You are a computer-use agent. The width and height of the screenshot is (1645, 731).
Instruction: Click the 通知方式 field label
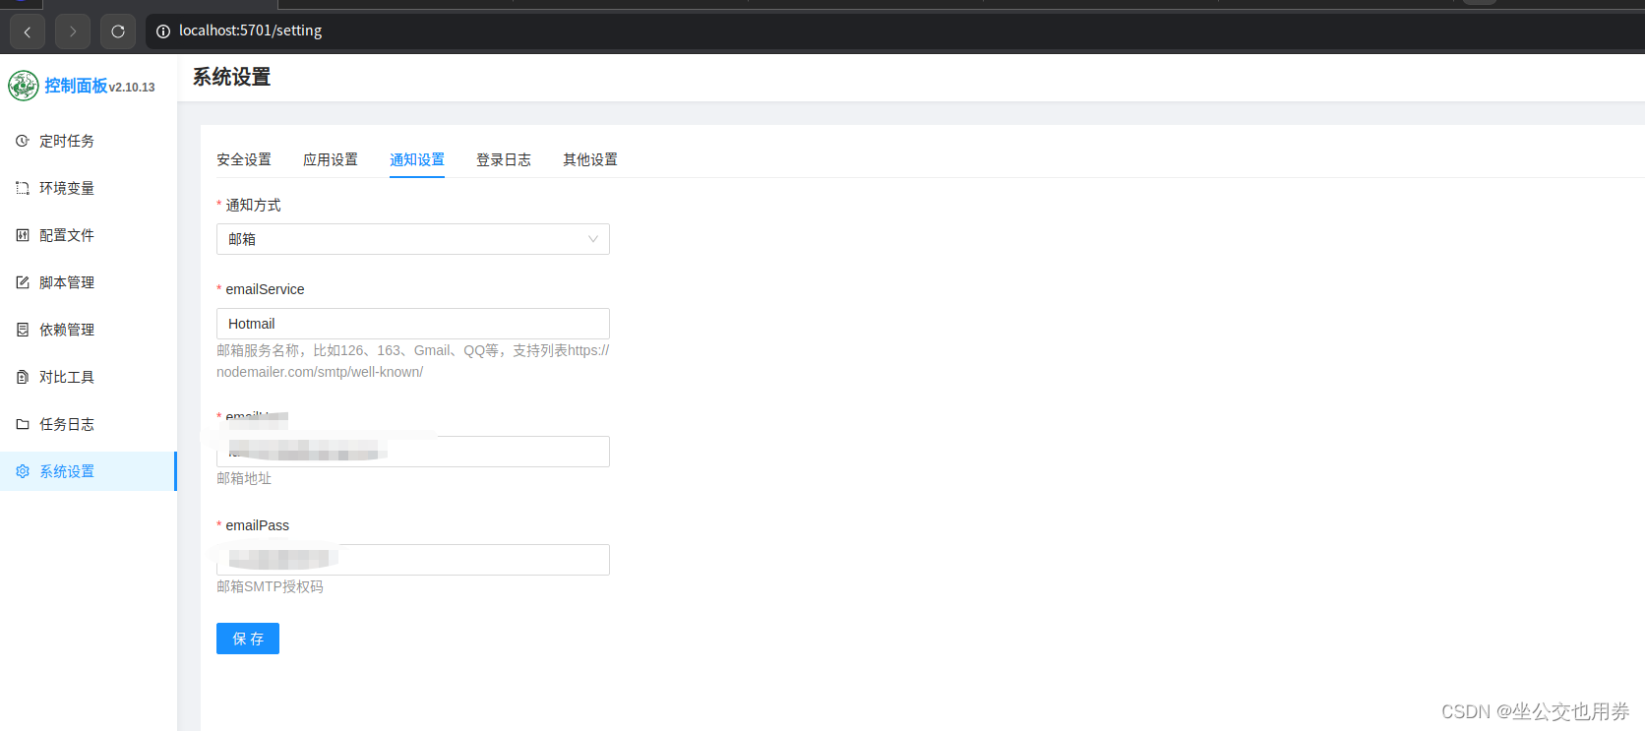(x=253, y=205)
